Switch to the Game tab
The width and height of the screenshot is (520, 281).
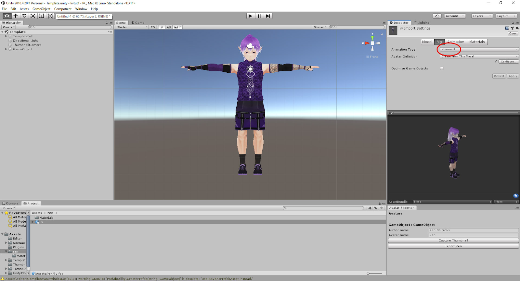pos(138,23)
